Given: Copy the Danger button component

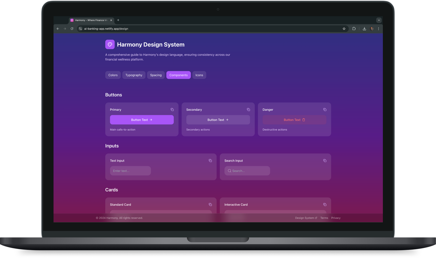Looking at the screenshot, I should (325, 110).
